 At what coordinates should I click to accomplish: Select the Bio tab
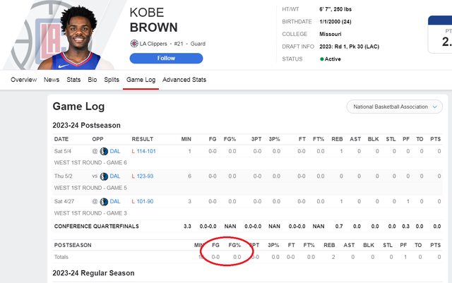[x=93, y=80]
